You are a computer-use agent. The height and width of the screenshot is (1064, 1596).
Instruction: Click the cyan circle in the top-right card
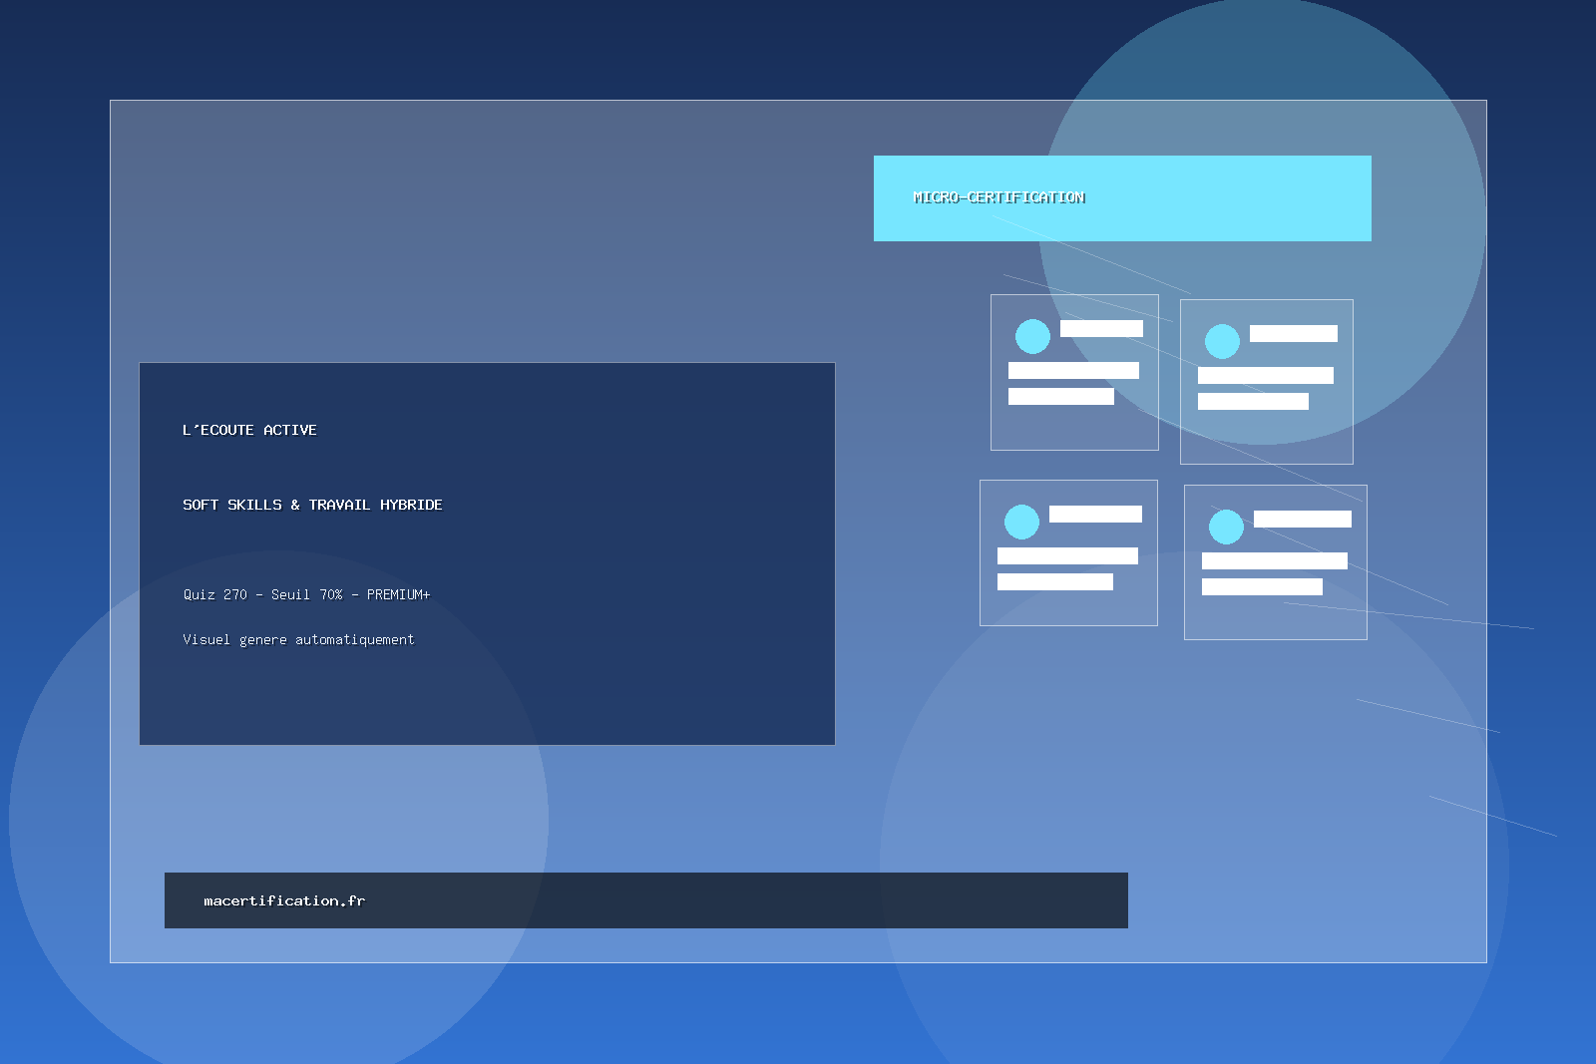pos(1222,341)
